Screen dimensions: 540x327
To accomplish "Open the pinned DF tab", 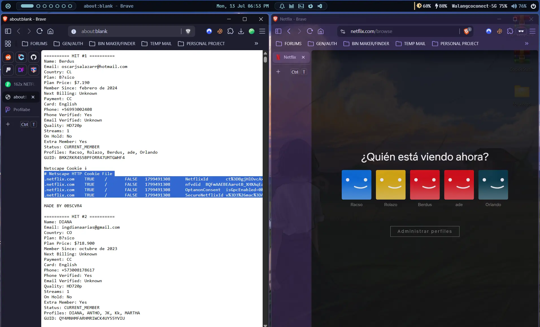I will click(21, 70).
